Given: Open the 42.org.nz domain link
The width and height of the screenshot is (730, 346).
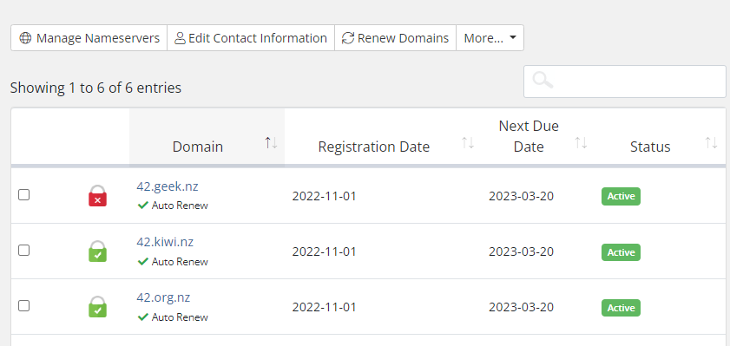Looking at the screenshot, I should [163, 297].
